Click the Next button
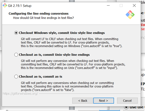145x111 pixels. (104, 101)
